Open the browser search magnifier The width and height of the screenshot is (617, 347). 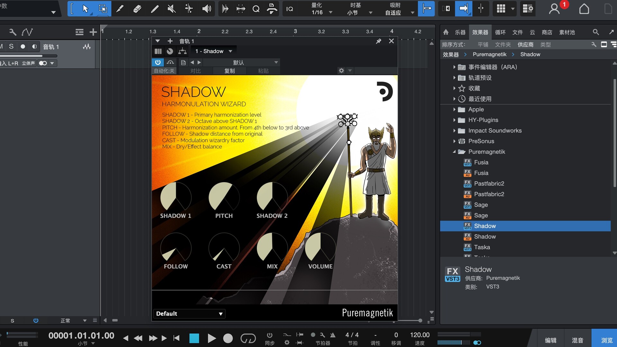click(x=596, y=32)
